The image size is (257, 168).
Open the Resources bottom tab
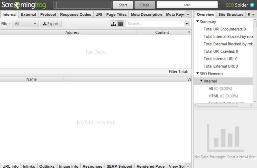pos(92,166)
